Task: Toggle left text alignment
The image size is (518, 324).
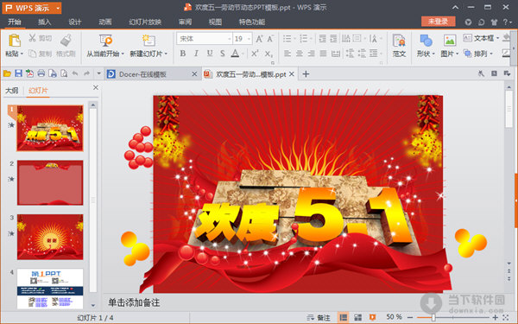Action: pyautogui.click(x=287, y=54)
